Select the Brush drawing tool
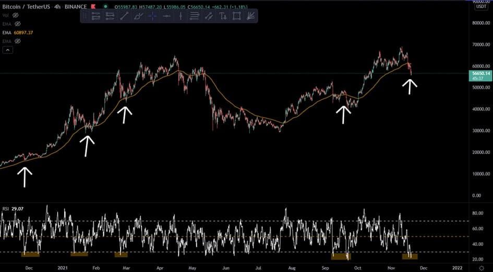This screenshot has width=493, height=272. point(138,16)
